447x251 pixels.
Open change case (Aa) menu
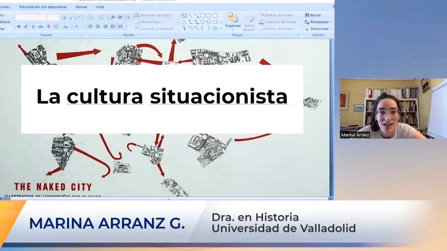tap(66, 26)
